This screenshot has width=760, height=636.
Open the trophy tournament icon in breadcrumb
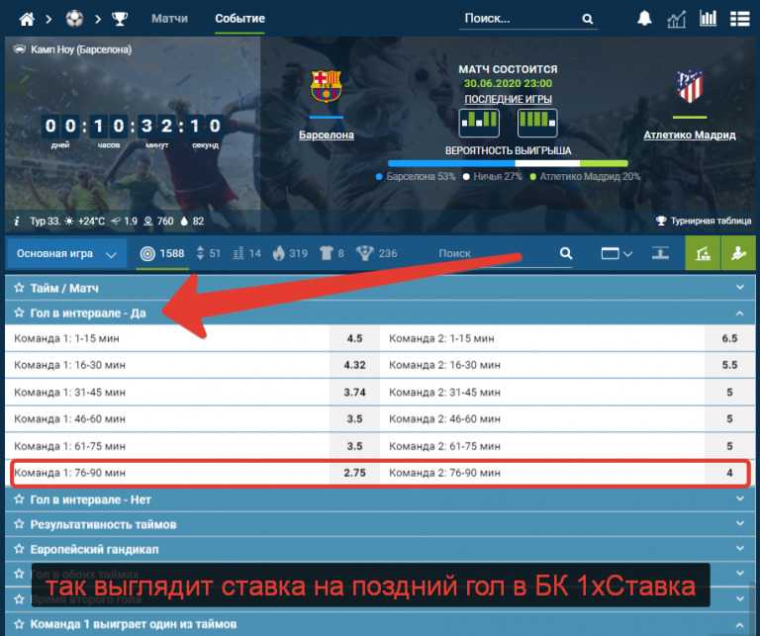120,19
